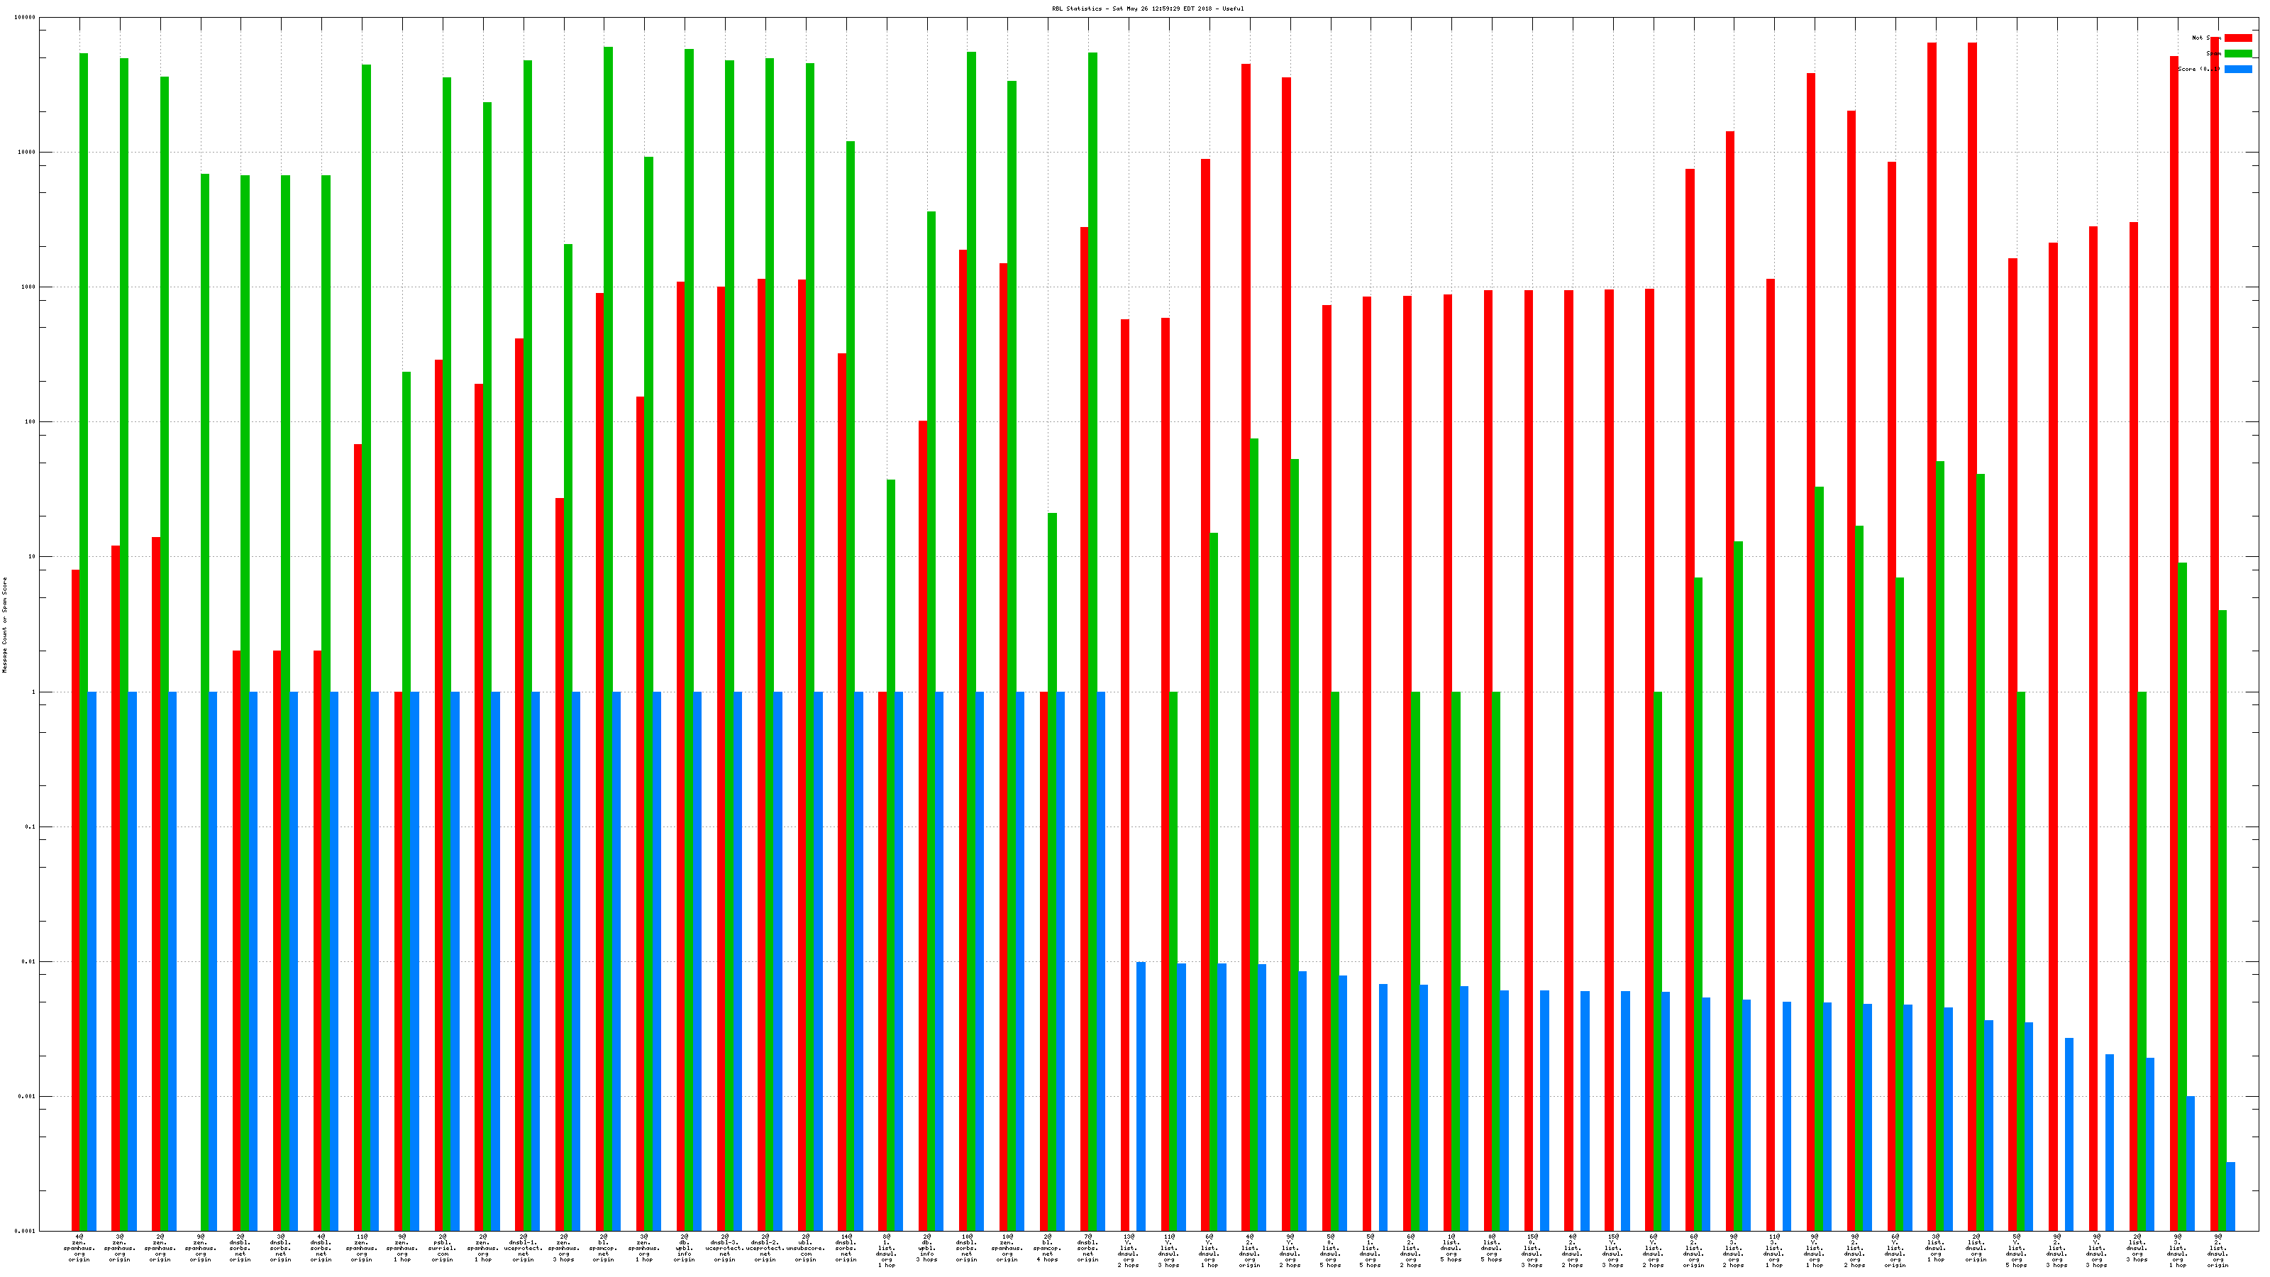Click the 110@ zen.spamhaus.org origin axis label
Screen dimensions: 2270x1277
(x=361, y=1248)
